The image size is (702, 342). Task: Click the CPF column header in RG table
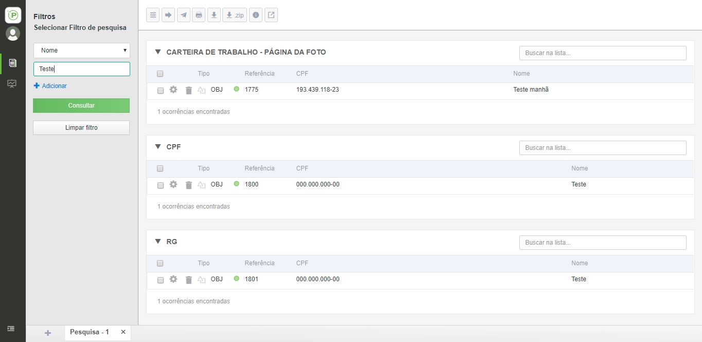302,263
